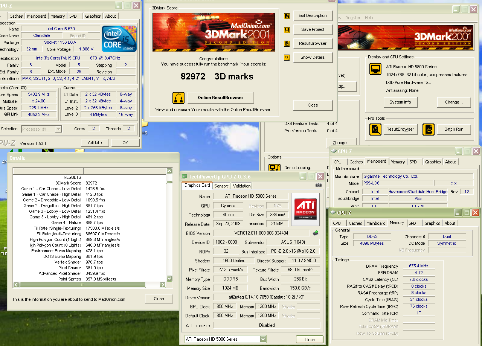The width and height of the screenshot is (482, 346).
Task: Click the OK button in CPU-Z
Action: coord(125,143)
